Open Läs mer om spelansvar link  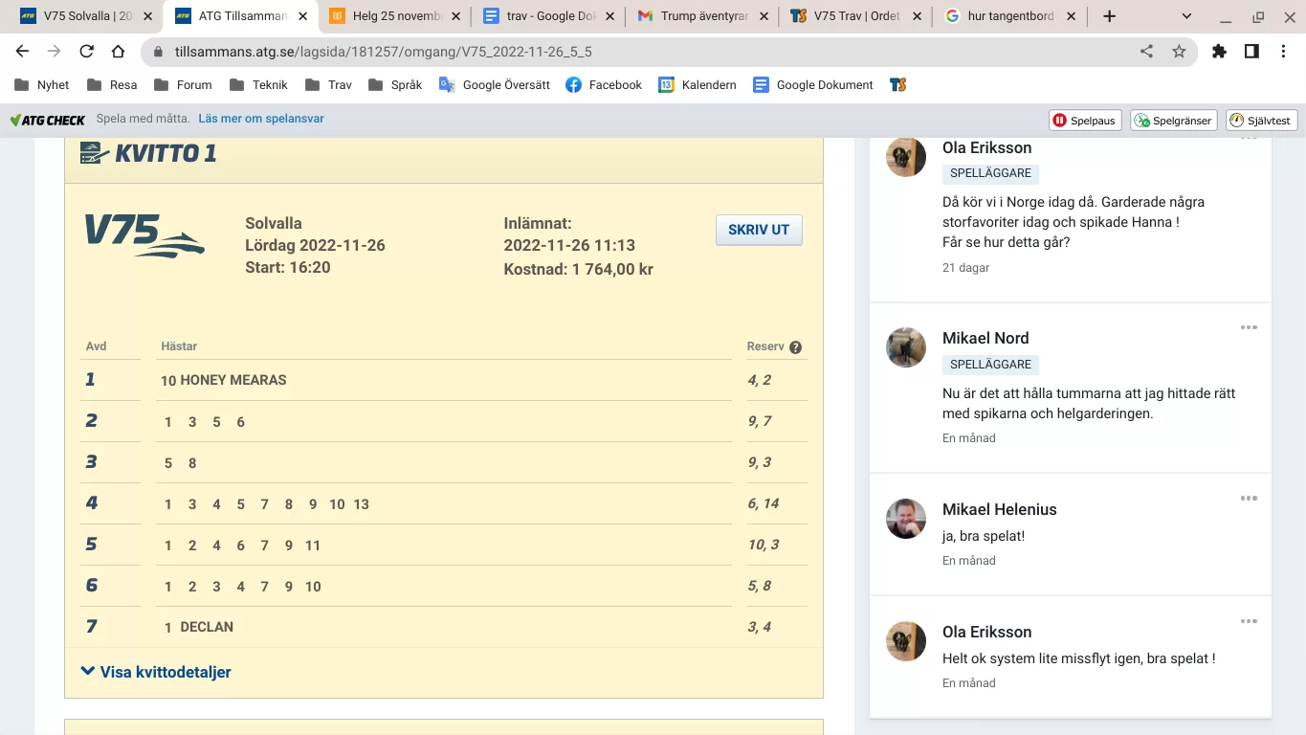point(261,119)
